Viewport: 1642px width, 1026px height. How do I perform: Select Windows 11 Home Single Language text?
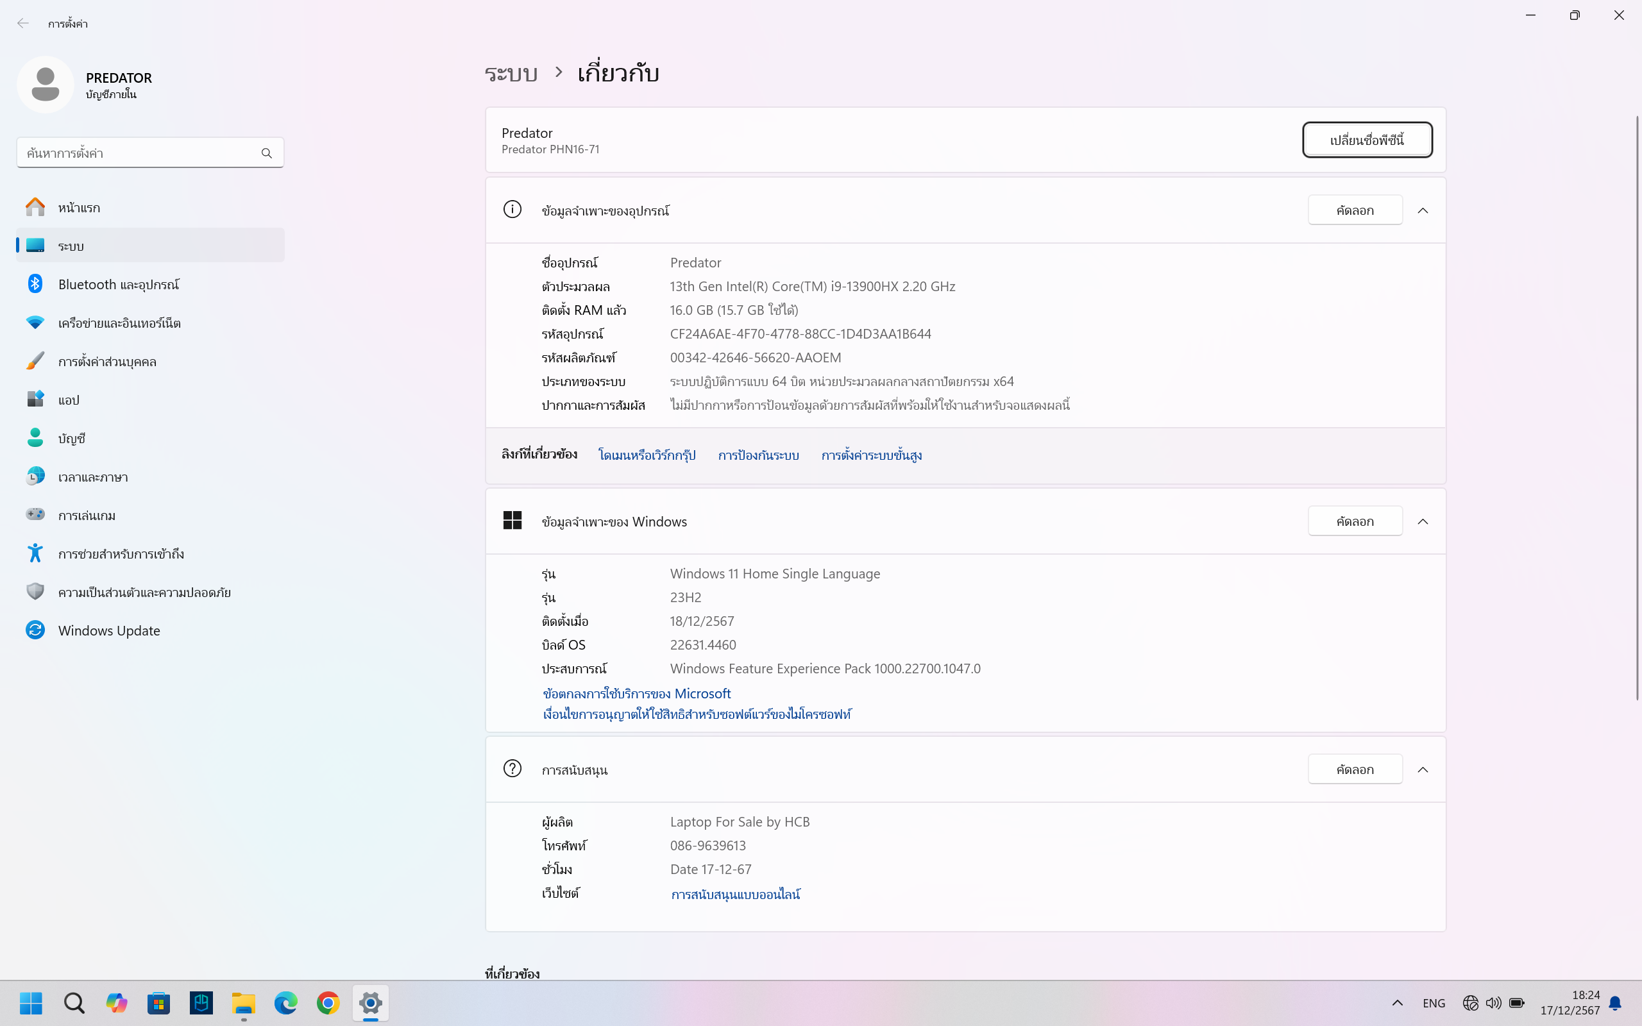[x=775, y=573]
